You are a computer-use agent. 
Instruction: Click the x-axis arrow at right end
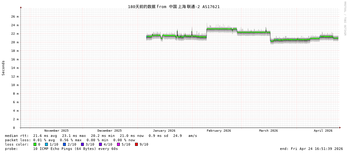(340, 128)
